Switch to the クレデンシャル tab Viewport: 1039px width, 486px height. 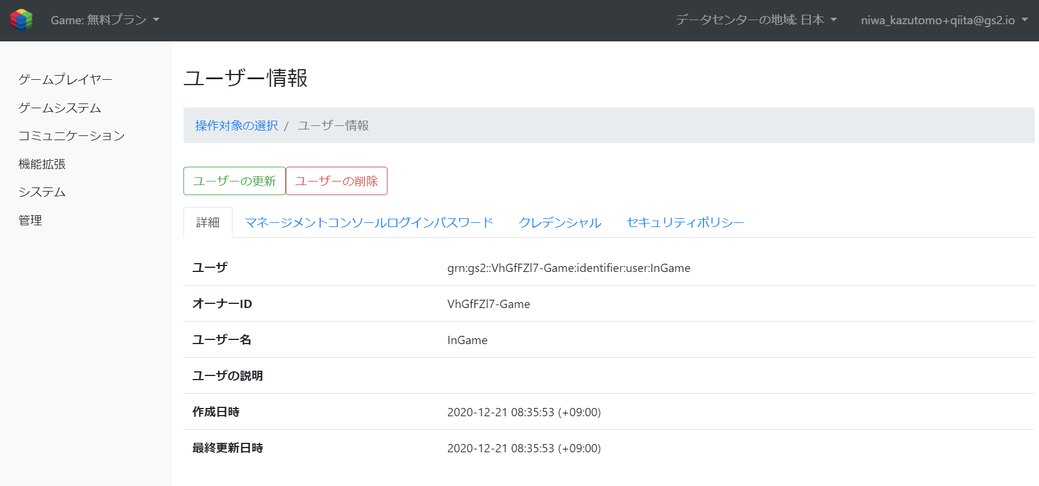(560, 222)
